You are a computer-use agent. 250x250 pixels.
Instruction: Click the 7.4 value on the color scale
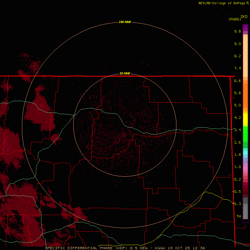click(237, 68)
